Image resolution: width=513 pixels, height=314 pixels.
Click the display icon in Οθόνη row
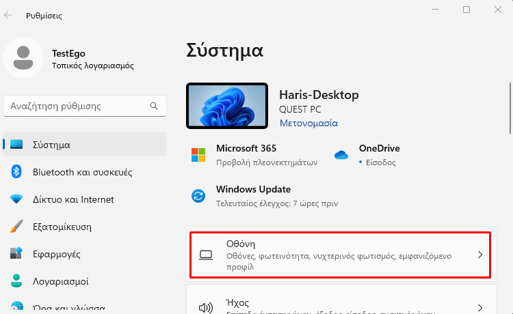coord(206,255)
